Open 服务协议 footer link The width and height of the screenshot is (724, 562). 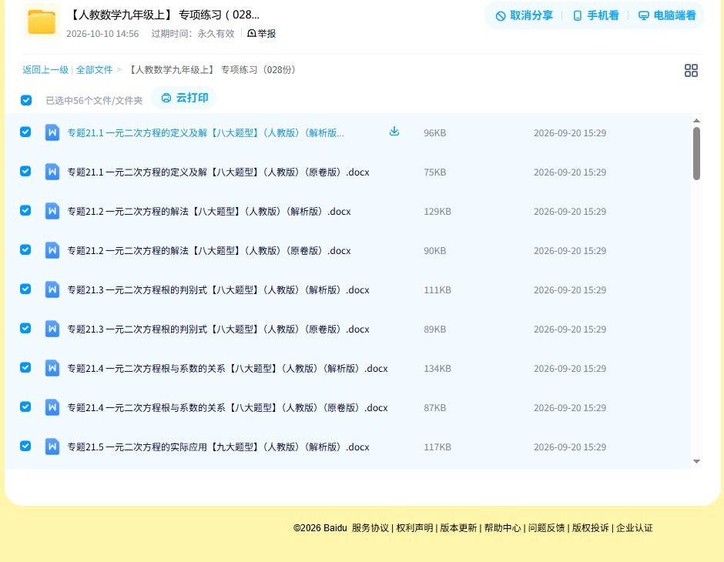pos(370,528)
